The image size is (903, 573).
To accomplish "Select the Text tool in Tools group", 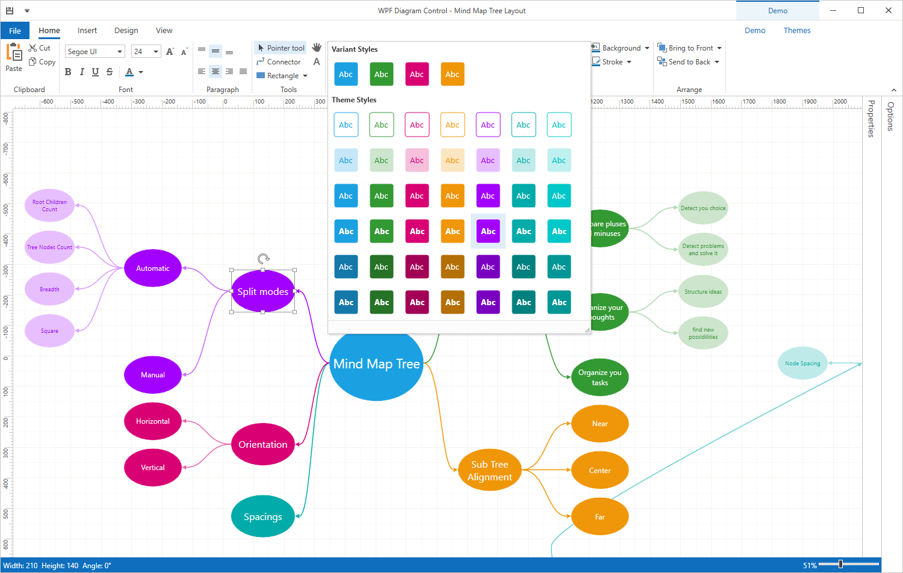I will [x=317, y=61].
